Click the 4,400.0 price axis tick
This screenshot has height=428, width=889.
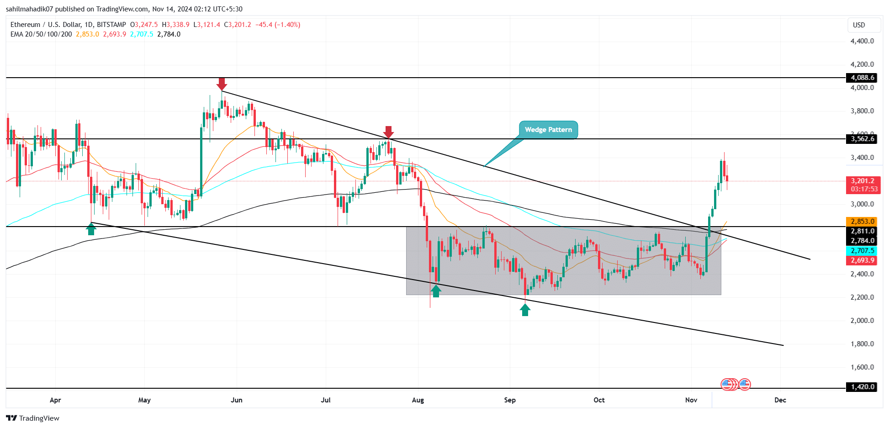click(862, 41)
